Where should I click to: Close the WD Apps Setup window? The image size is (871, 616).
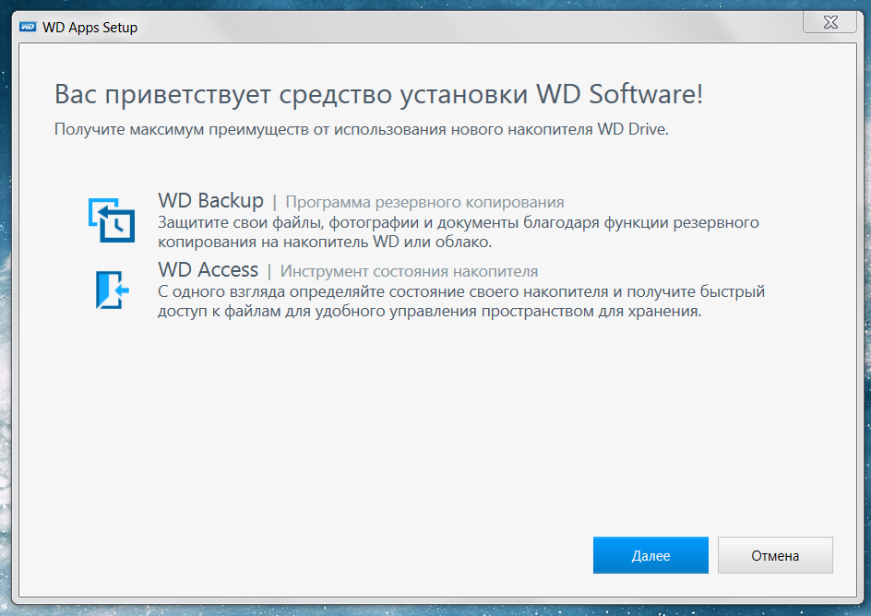click(x=829, y=22)
